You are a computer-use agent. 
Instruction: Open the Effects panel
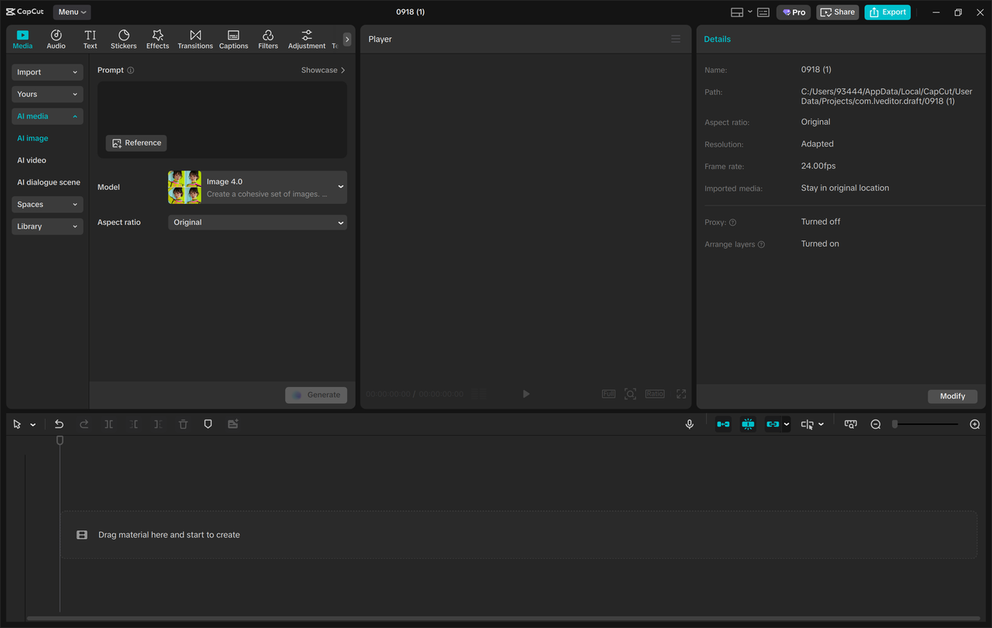[x=157, y=39]
